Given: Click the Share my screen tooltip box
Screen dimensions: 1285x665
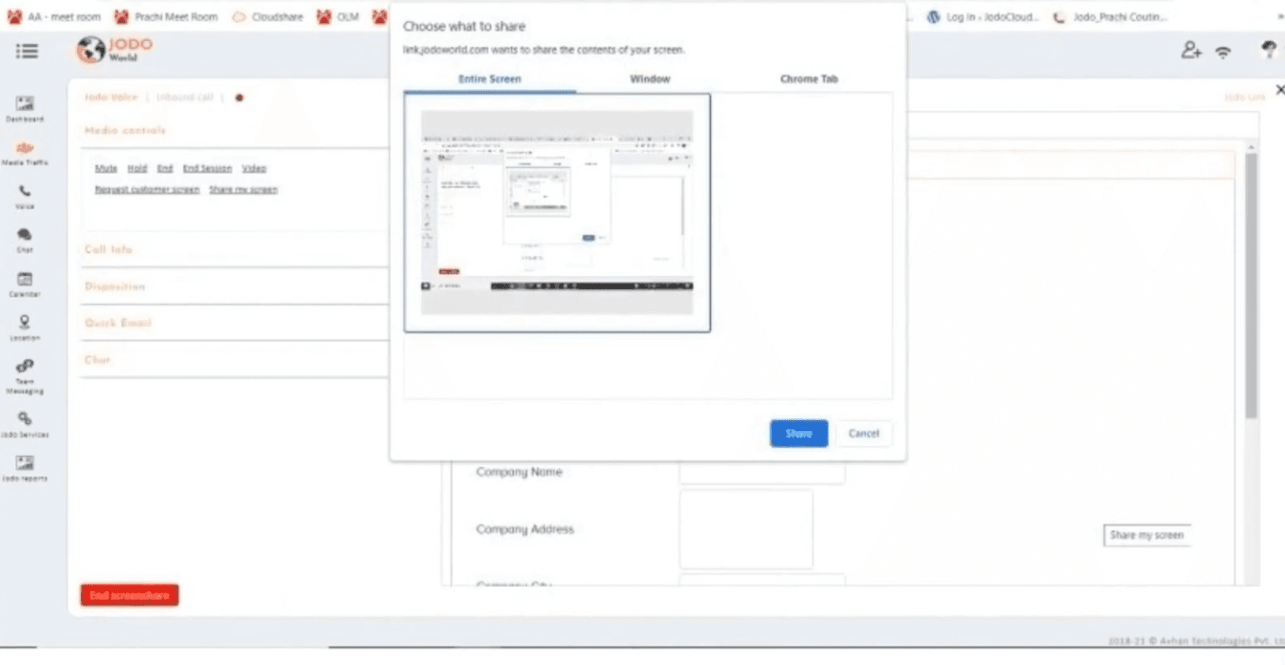Looking at the screenshot, I should [1146, 535].
